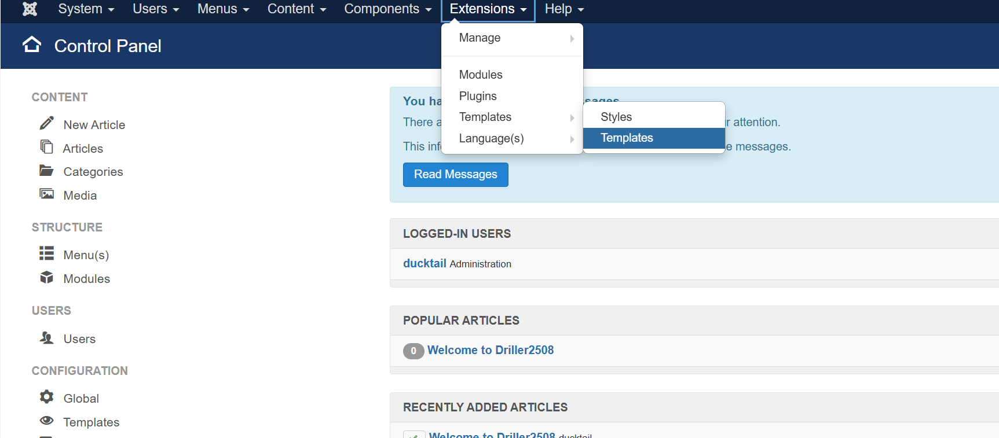
Task: Open the Components dropdown
Action: coord(387,9)
